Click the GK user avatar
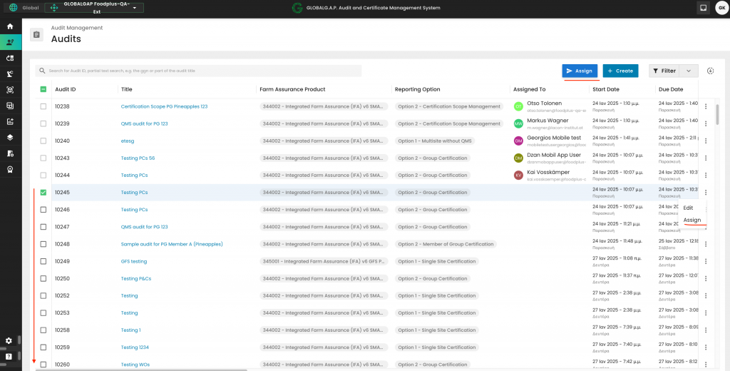The height and width of the screenshot is (371, 730). click(x=721, y=8)
